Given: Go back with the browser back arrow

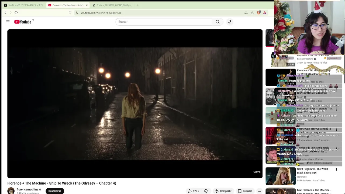Looking at the screenshot, I should [x=5, y=13].
